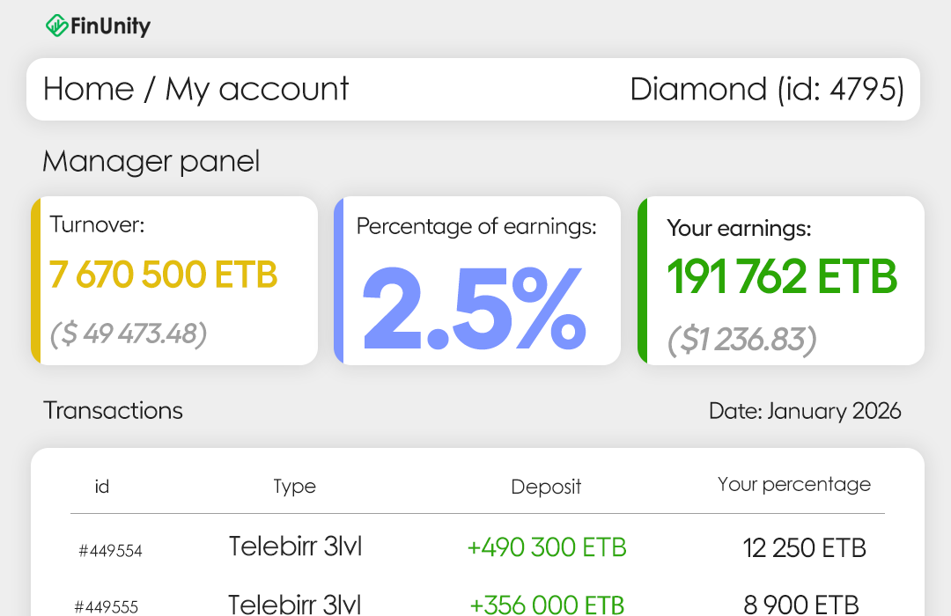Image resolution: width=951 pixels, height=616 pixels.
Task: Sort transactions by id column header
Action: (102, 486)
